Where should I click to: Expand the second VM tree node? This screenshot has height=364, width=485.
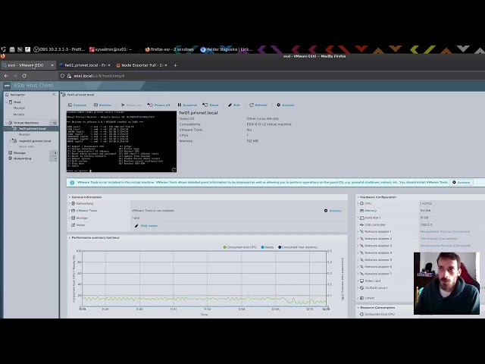10,141
